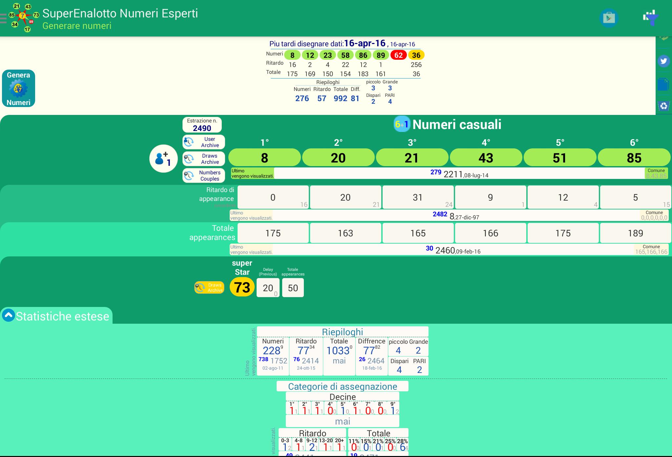Tap the drawn number 86 ball
672x457 pixels.
pos(363,55)
